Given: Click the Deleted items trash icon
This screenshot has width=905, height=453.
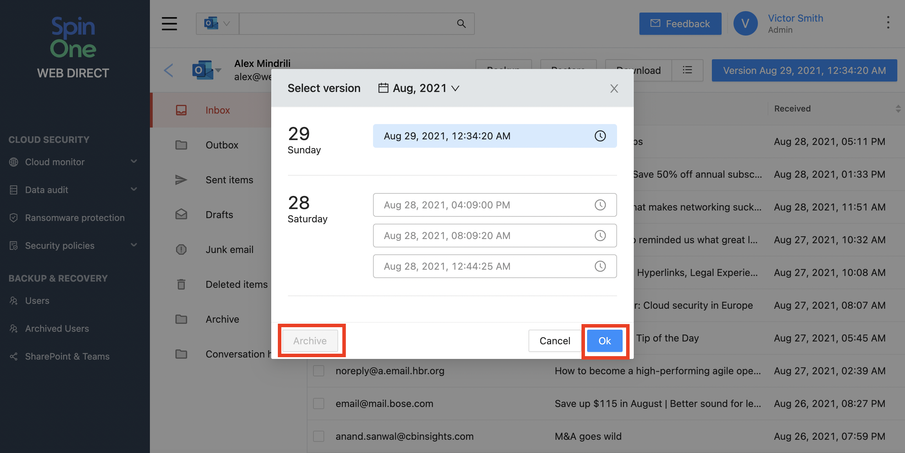Looking at the screenshot, I should [181, 284].
